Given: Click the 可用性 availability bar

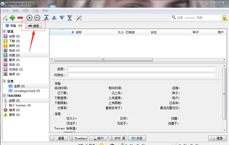Looking at the screenshot, I should 141,75.
